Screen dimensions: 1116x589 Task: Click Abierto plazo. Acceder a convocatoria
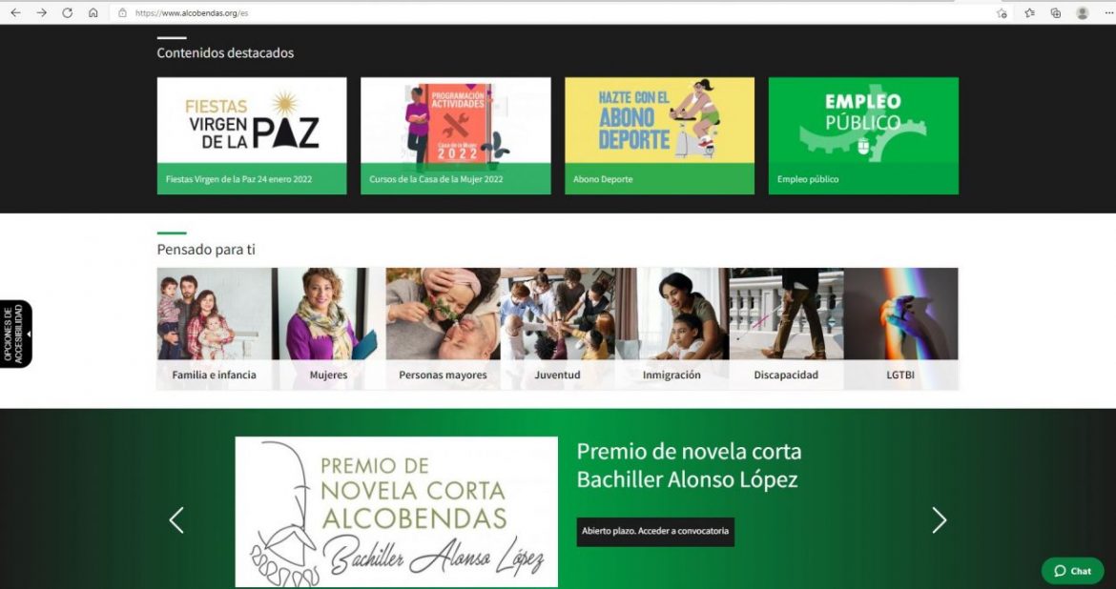[x=654, y=532]
